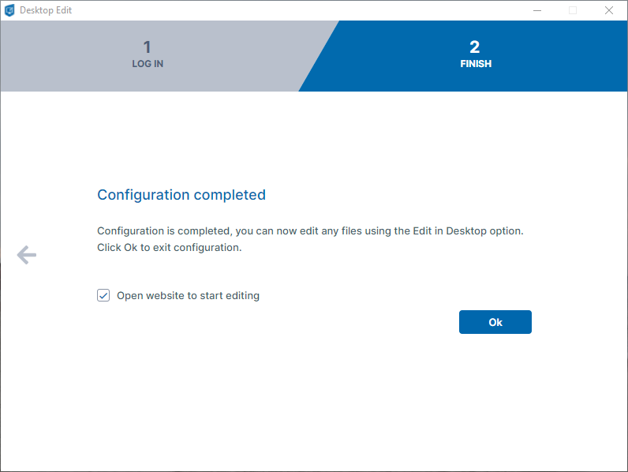This screenshot has width=628, height=472.
Task: Click the 'Open website to start editing' label
Action: 188,296
